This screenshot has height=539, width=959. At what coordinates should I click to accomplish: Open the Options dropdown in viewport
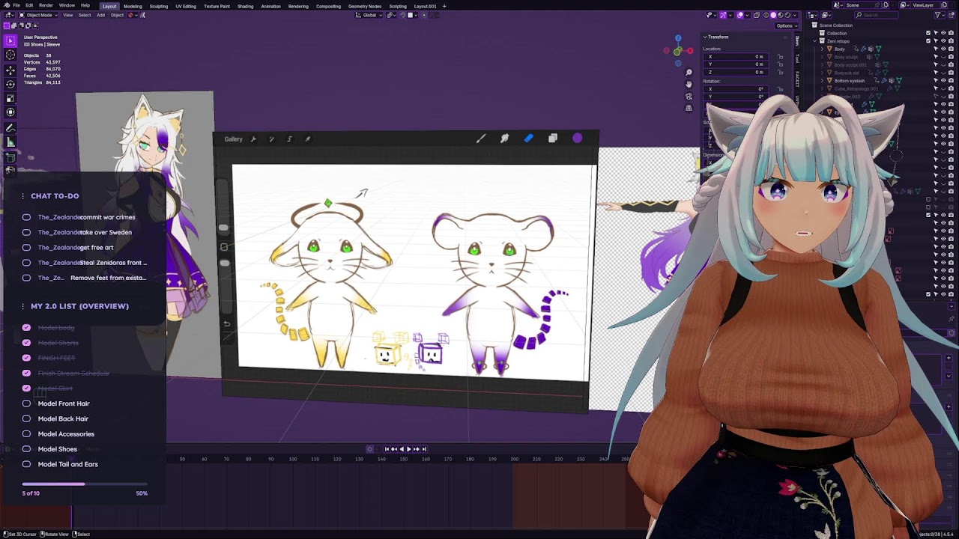(785, 25)
